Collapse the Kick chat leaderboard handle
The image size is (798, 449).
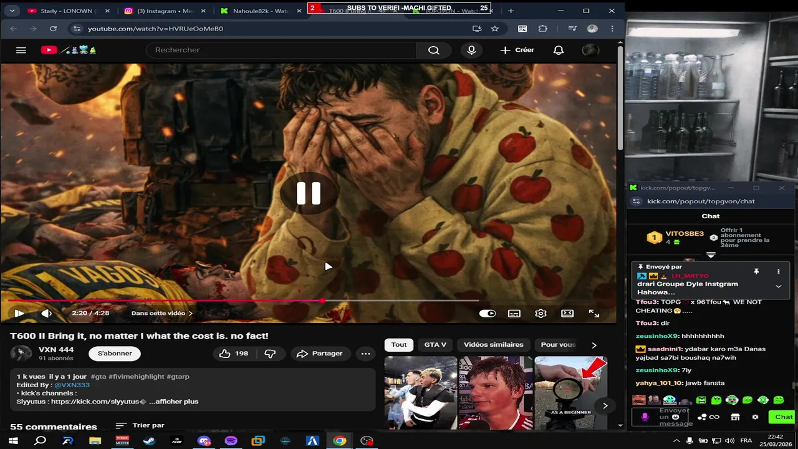point(711,254)
